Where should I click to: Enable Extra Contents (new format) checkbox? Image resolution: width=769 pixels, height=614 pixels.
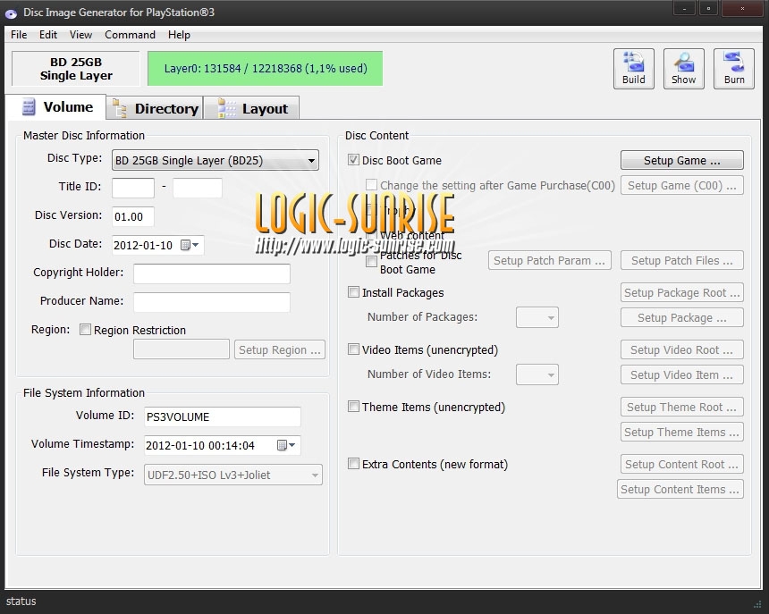(x=353, y=464)
